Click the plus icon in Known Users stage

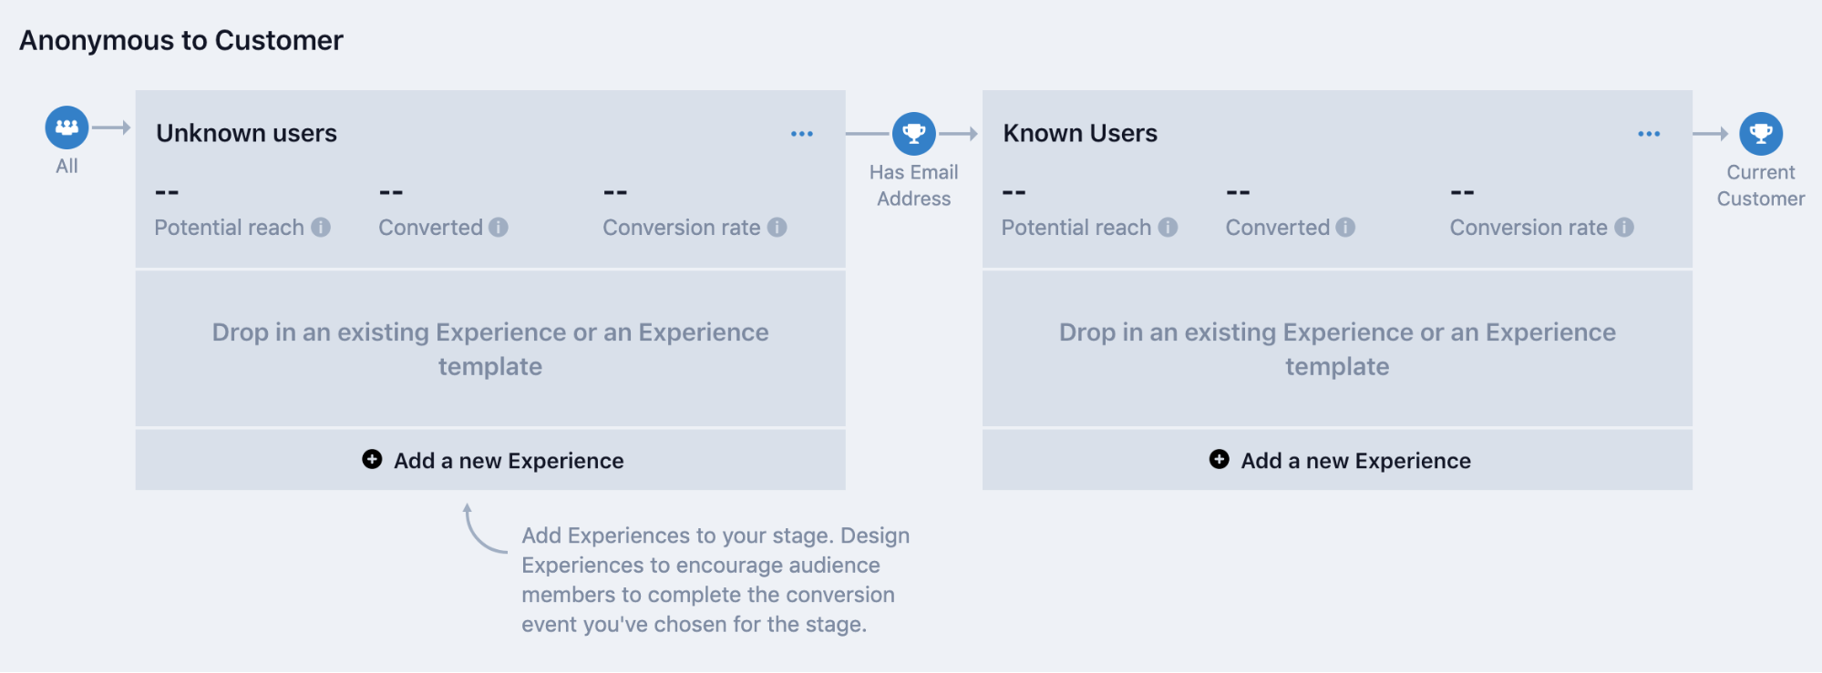(1219, 460)
